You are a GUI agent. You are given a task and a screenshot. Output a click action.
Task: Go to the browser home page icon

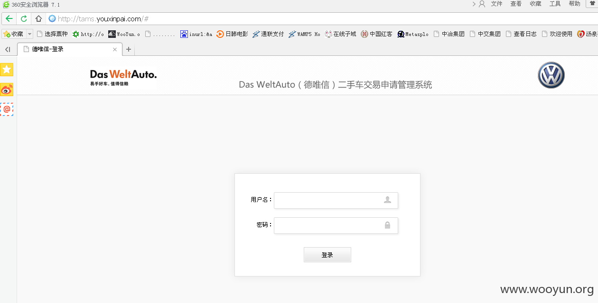[39, 19]
